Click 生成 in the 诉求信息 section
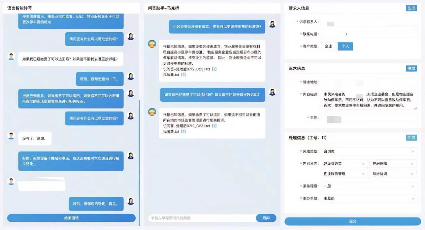Image resolution: width=425 pixels, height=230 pixels. 411,68
